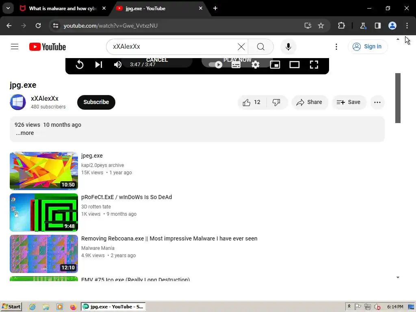Open the tray volume speaker icon
Viewport: 416px width, 312px height.
(x=377, y=307)
